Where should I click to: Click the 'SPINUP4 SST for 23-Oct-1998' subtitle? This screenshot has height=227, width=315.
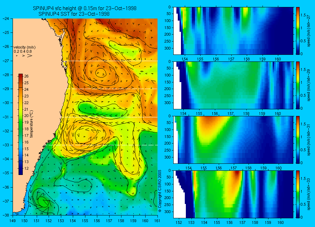(x=74, y=14)
